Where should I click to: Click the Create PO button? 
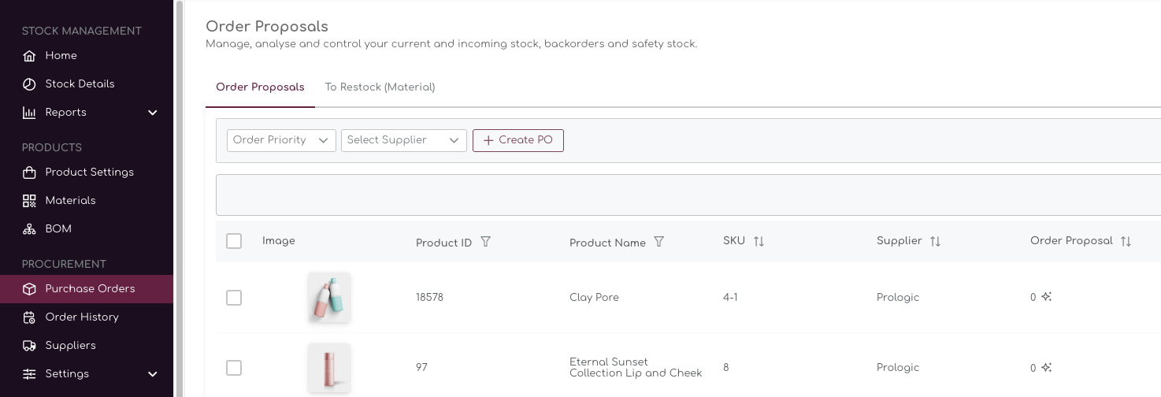(518, 140)
